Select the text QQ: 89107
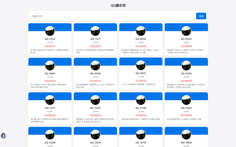This screenshot has width=236, height=147. coord(141,73)
